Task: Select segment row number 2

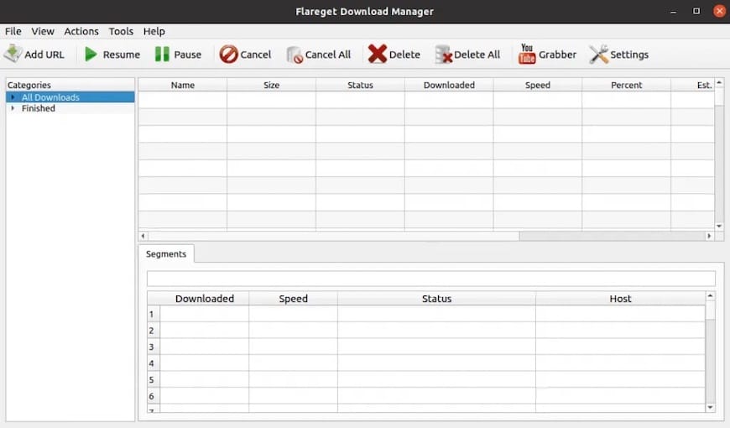Action: [154, 330]
